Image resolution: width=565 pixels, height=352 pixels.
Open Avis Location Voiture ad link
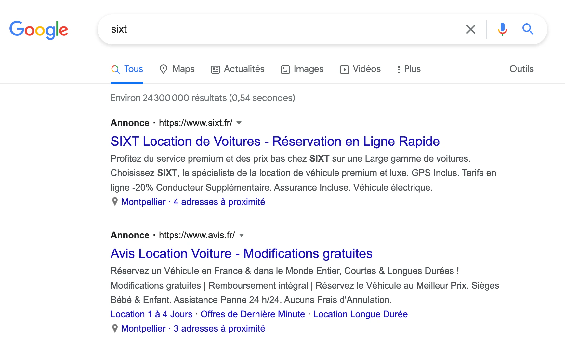241,253
